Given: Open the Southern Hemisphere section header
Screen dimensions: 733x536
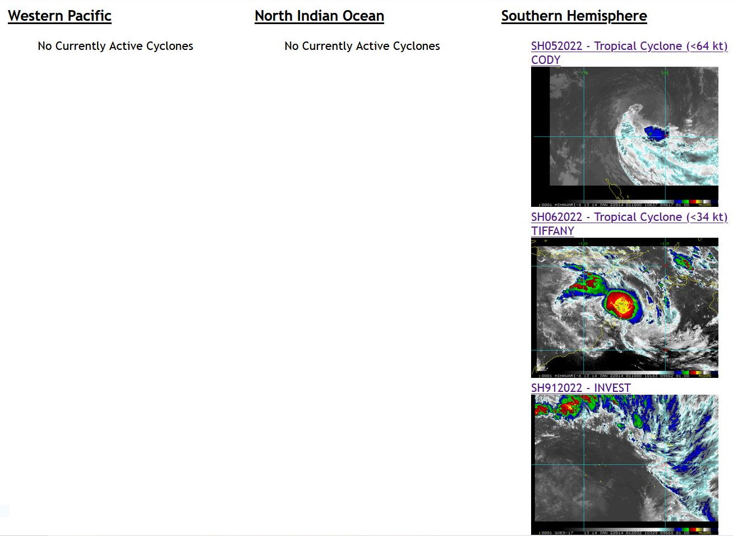Looking at the screenshot, I should 573,16.
